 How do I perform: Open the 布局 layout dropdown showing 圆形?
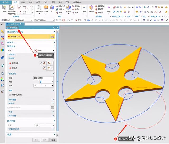[44, 50]
